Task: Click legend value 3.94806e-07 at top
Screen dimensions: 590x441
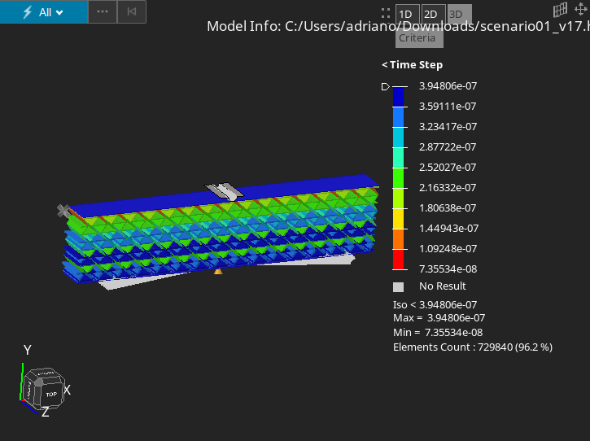Action: pyautogui.click(x=448, y=86)
